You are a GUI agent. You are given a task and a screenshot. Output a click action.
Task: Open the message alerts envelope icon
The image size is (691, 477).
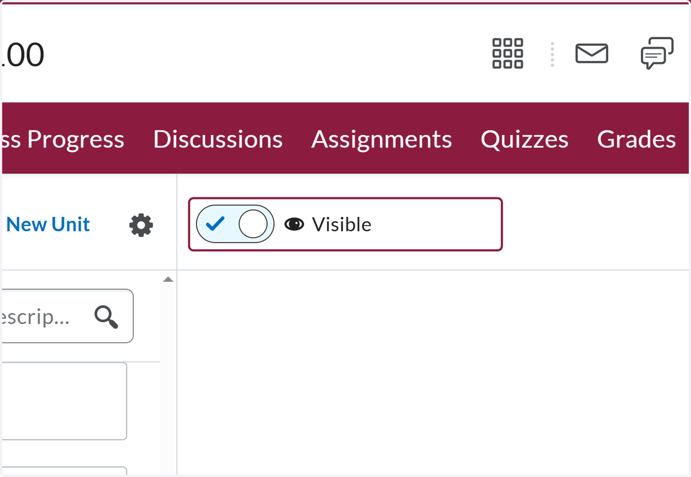coord(591,54)
